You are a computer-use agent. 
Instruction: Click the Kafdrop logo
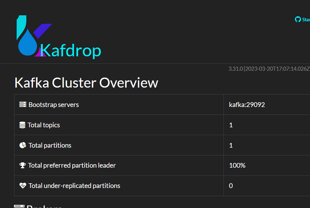[59, 37]
